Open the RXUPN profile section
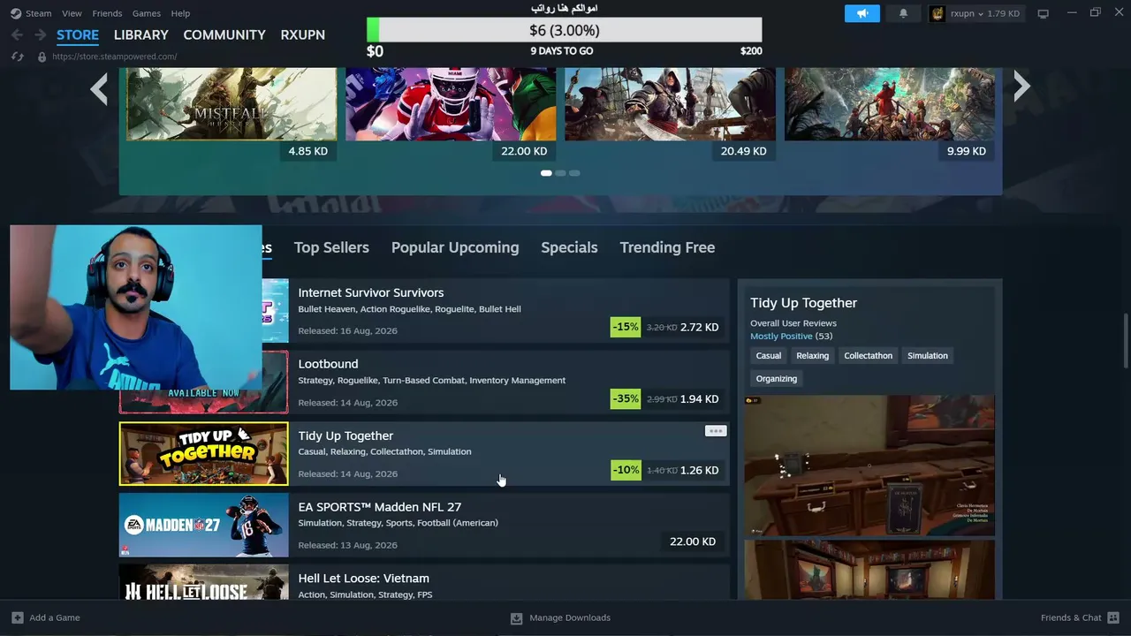Screen dimensions: 1131x636 [x=303, y=34]
